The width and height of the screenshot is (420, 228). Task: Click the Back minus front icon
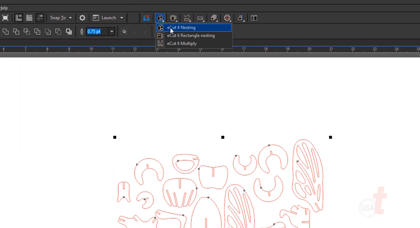coord(58,32)
